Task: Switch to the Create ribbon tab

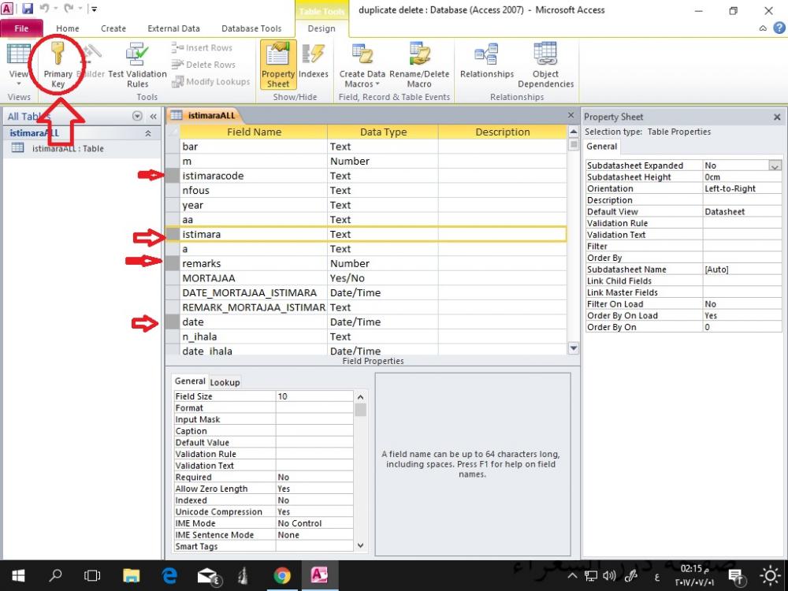Action: point(113,28)
